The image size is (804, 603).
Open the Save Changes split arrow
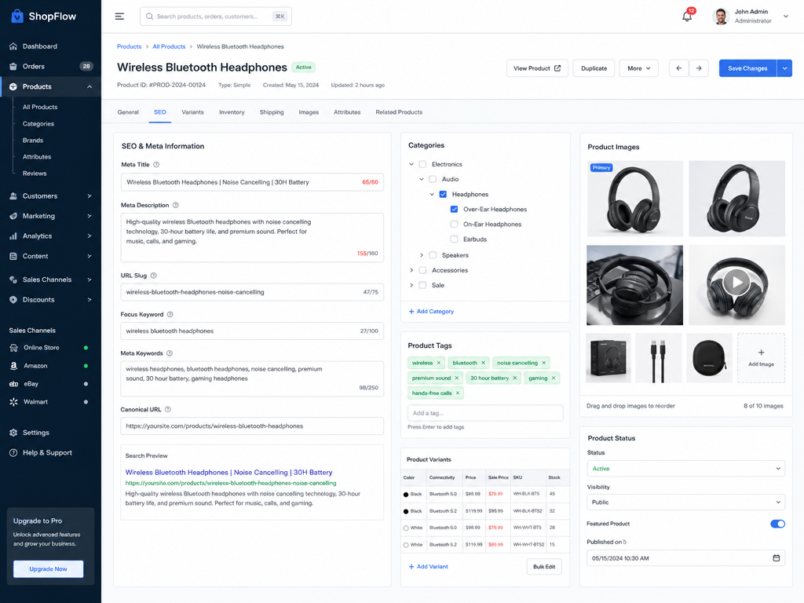pyautogui.click(x=784, y=68)
